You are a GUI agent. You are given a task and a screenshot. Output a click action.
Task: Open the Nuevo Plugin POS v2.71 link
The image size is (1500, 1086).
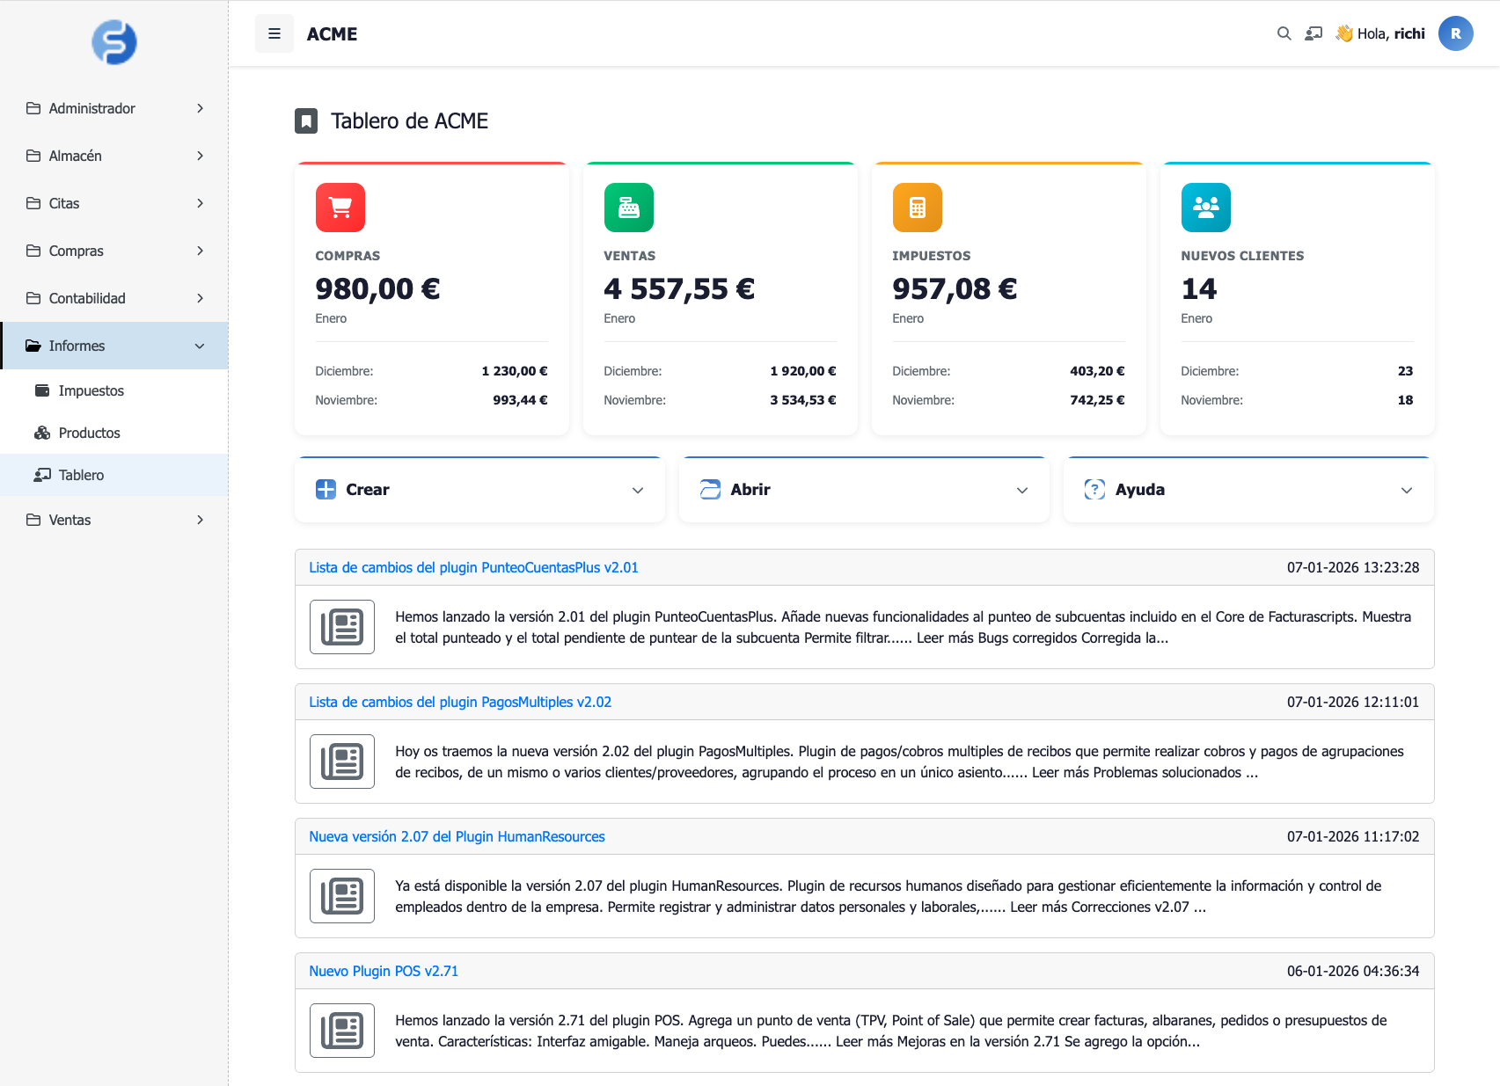pyautogui.click(x=384, y=972)
